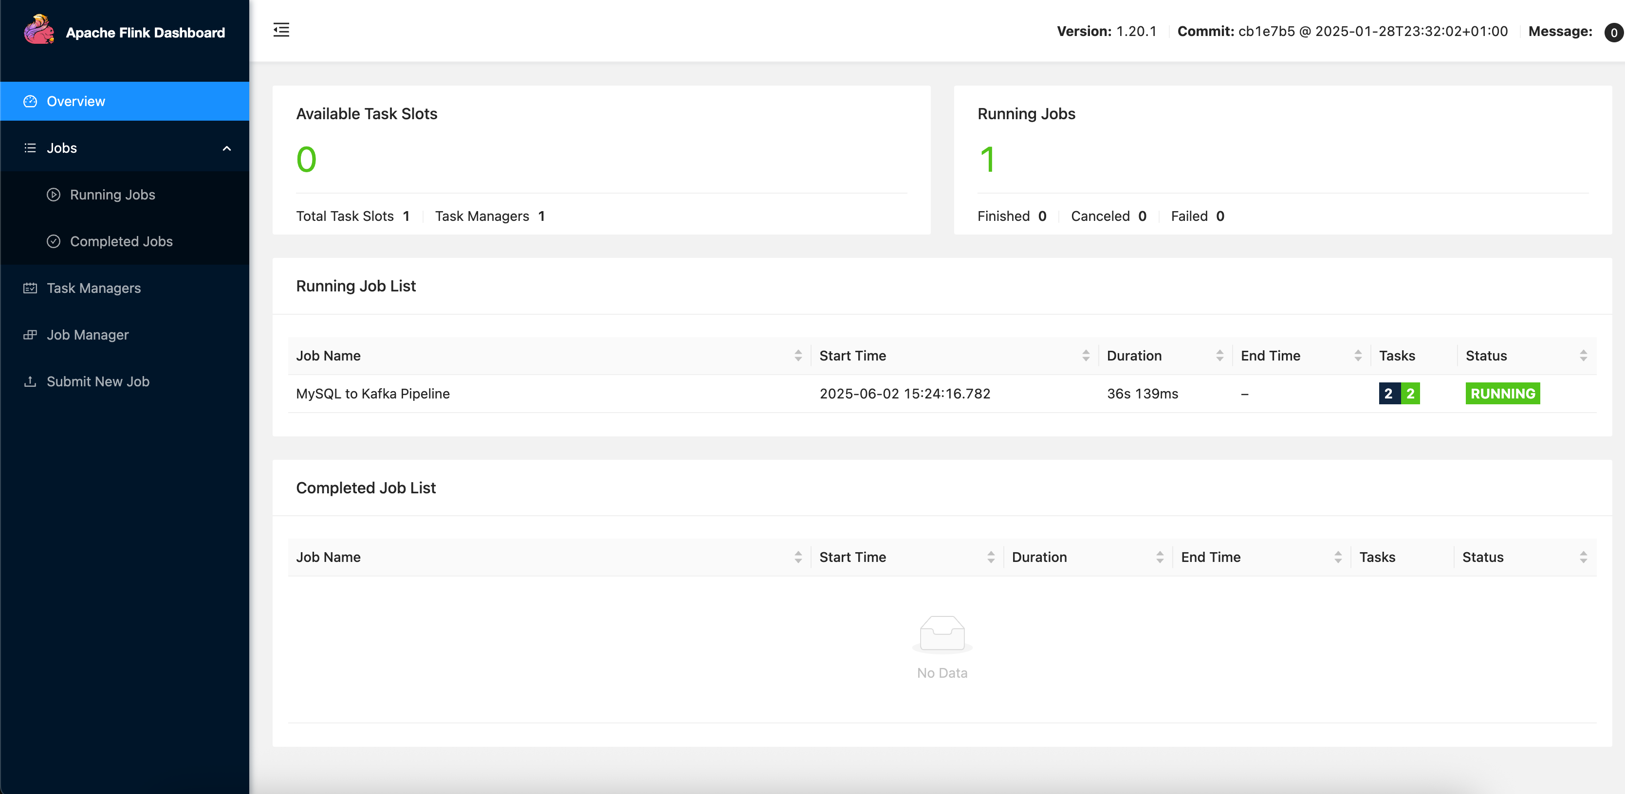This screenshot has height=794, width=1625.
Task: Click the No Data empty inbox placeholder
Action: (942, 648)
